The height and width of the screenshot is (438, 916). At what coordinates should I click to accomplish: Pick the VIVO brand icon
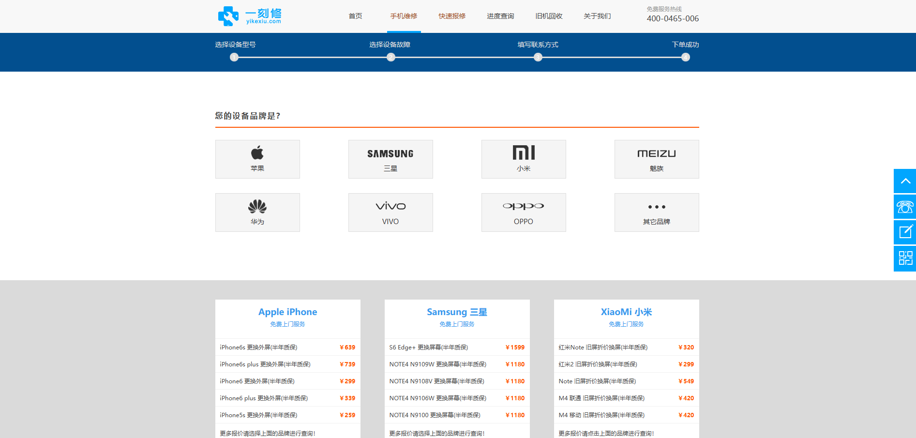[390, 212]
